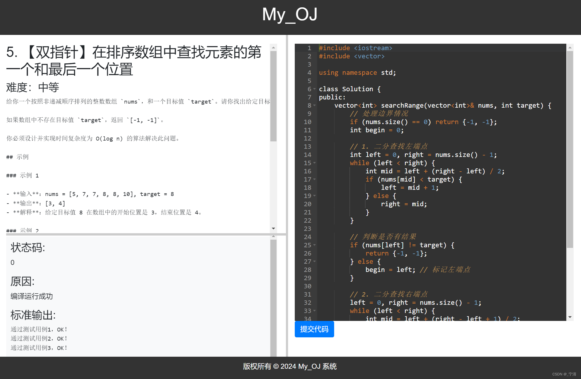
Task: Click '通过测试用例3, OK!' output line
Action: tap(39, 348)
